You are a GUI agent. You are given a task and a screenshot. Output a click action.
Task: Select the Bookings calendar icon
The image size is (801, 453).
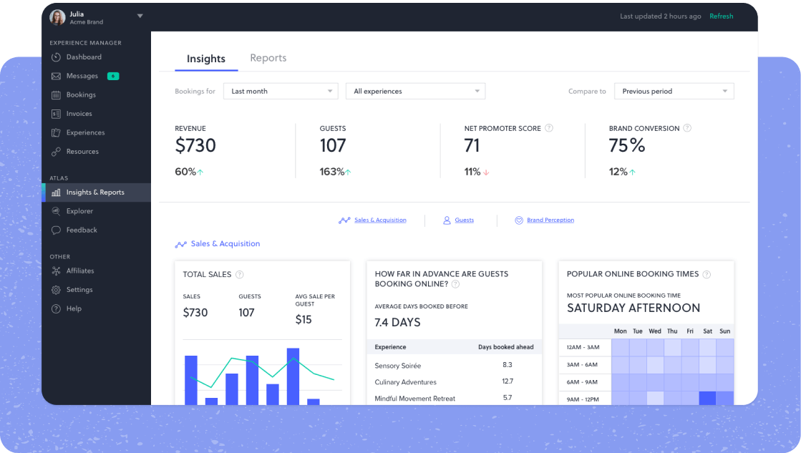coord(56,95)
